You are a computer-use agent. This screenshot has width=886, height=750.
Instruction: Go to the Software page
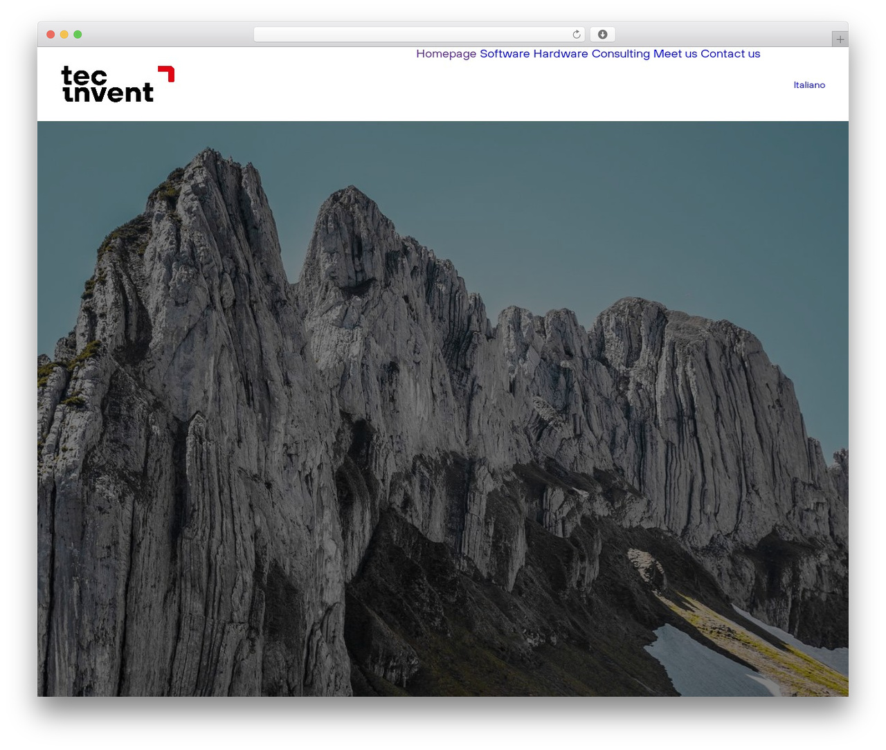click(x=505, y=54)
